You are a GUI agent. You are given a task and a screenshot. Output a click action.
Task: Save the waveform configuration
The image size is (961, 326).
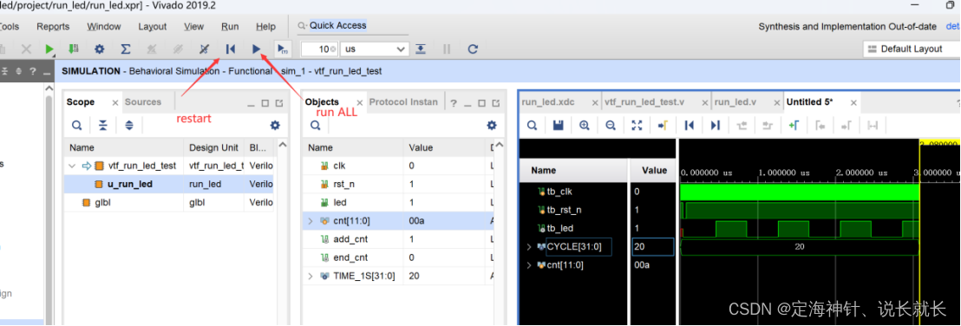point(558,125)
